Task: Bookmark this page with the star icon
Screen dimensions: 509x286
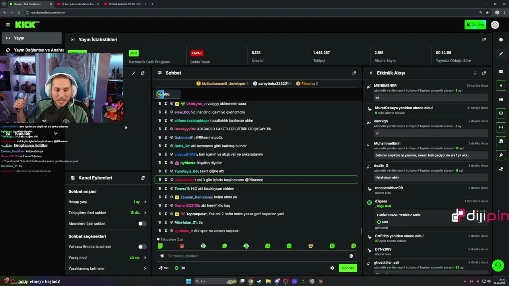Action: pyautogui.click(x=487, y=12)
